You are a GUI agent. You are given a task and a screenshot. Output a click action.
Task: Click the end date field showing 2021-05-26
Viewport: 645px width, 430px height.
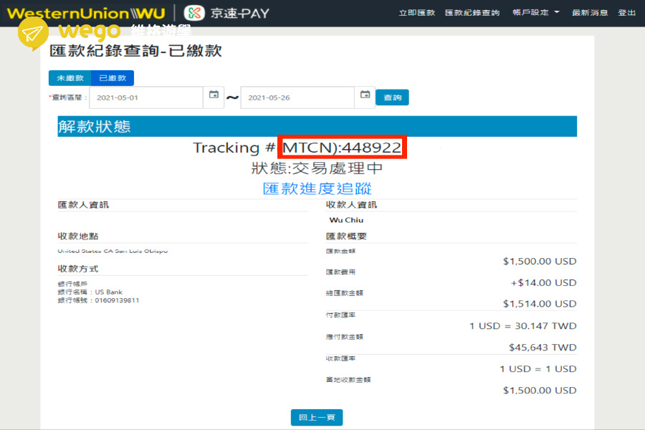tap(297, 97)
